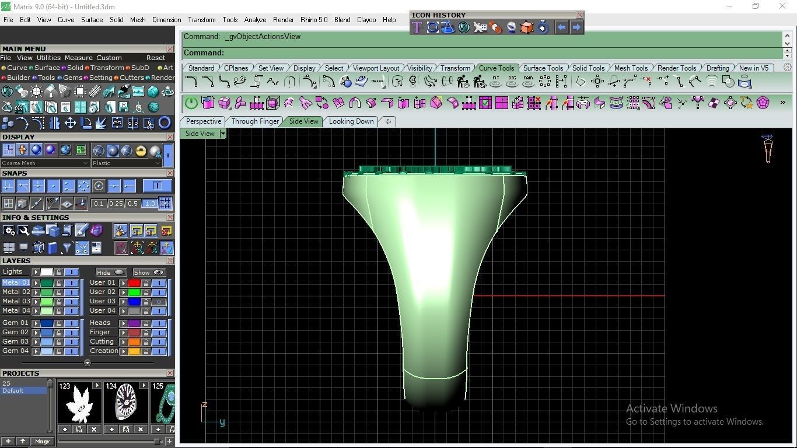Click the 0.25 snap increment button
The width and height of the screenshot is (797, 448).
[x=116, y=204]
